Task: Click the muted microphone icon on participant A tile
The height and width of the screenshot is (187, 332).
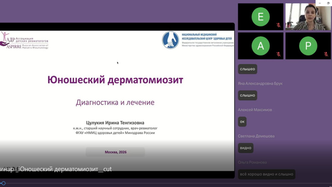Action: pyautogui.click(x=279, y=54)
